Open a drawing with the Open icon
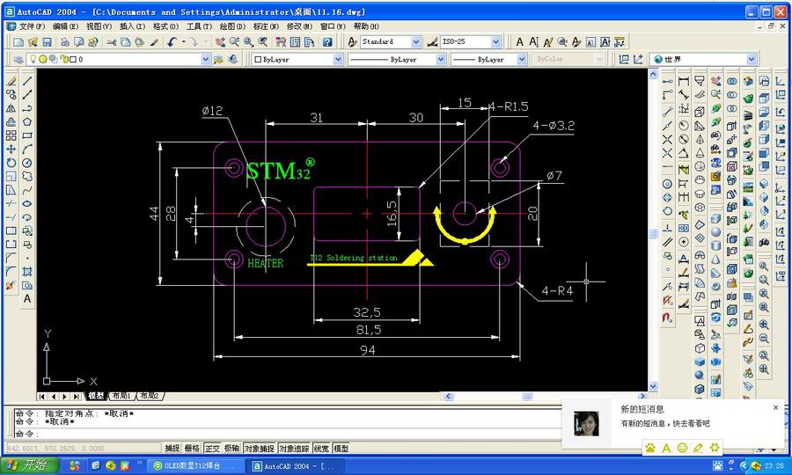The image size is (792, 475). pyautogui.click(x=33, y=42)
